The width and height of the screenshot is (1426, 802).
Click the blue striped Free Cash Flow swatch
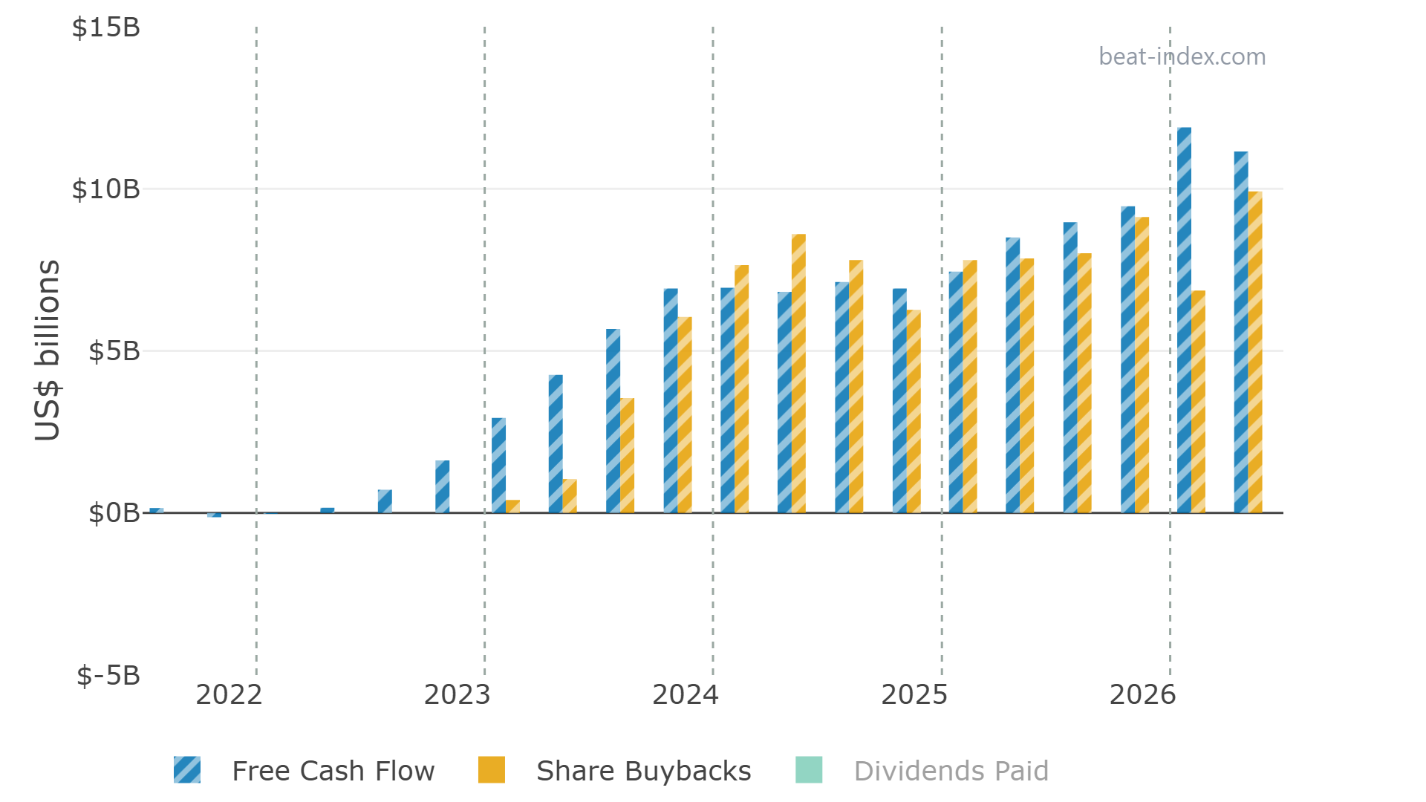187,770
